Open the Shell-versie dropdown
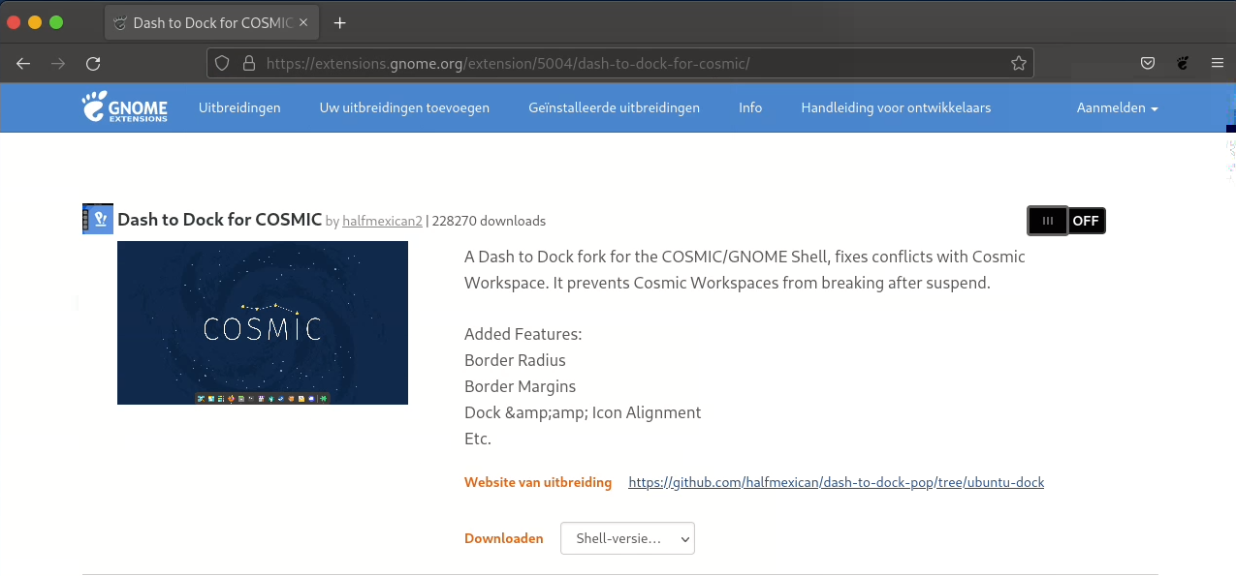Screen dimensions: 1236x576 (x=627, y=538)
